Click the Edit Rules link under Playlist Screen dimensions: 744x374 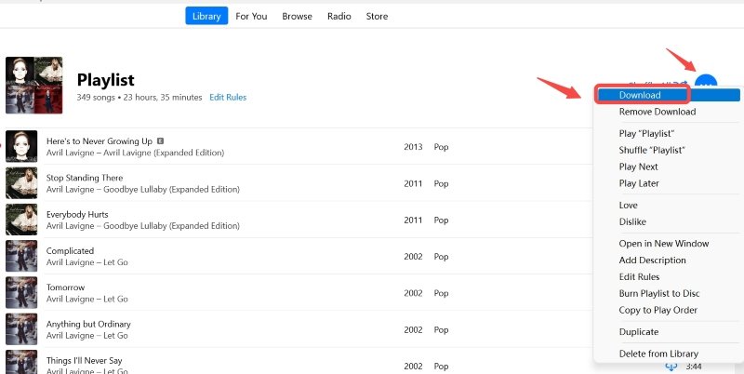(228, 98)
